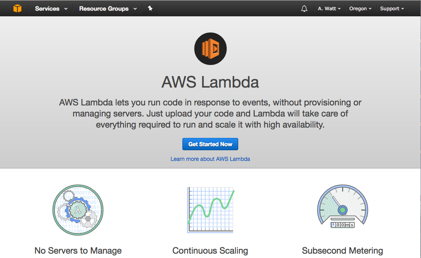Screen dimensions: 421x258
Task: Click the Get Started Now button
Action: pyautogui.click(x=210, y=144)
